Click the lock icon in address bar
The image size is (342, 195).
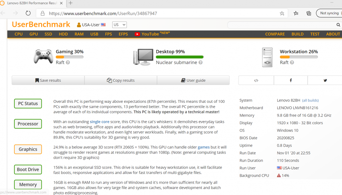pyautogui.click(x=42, y=13)
